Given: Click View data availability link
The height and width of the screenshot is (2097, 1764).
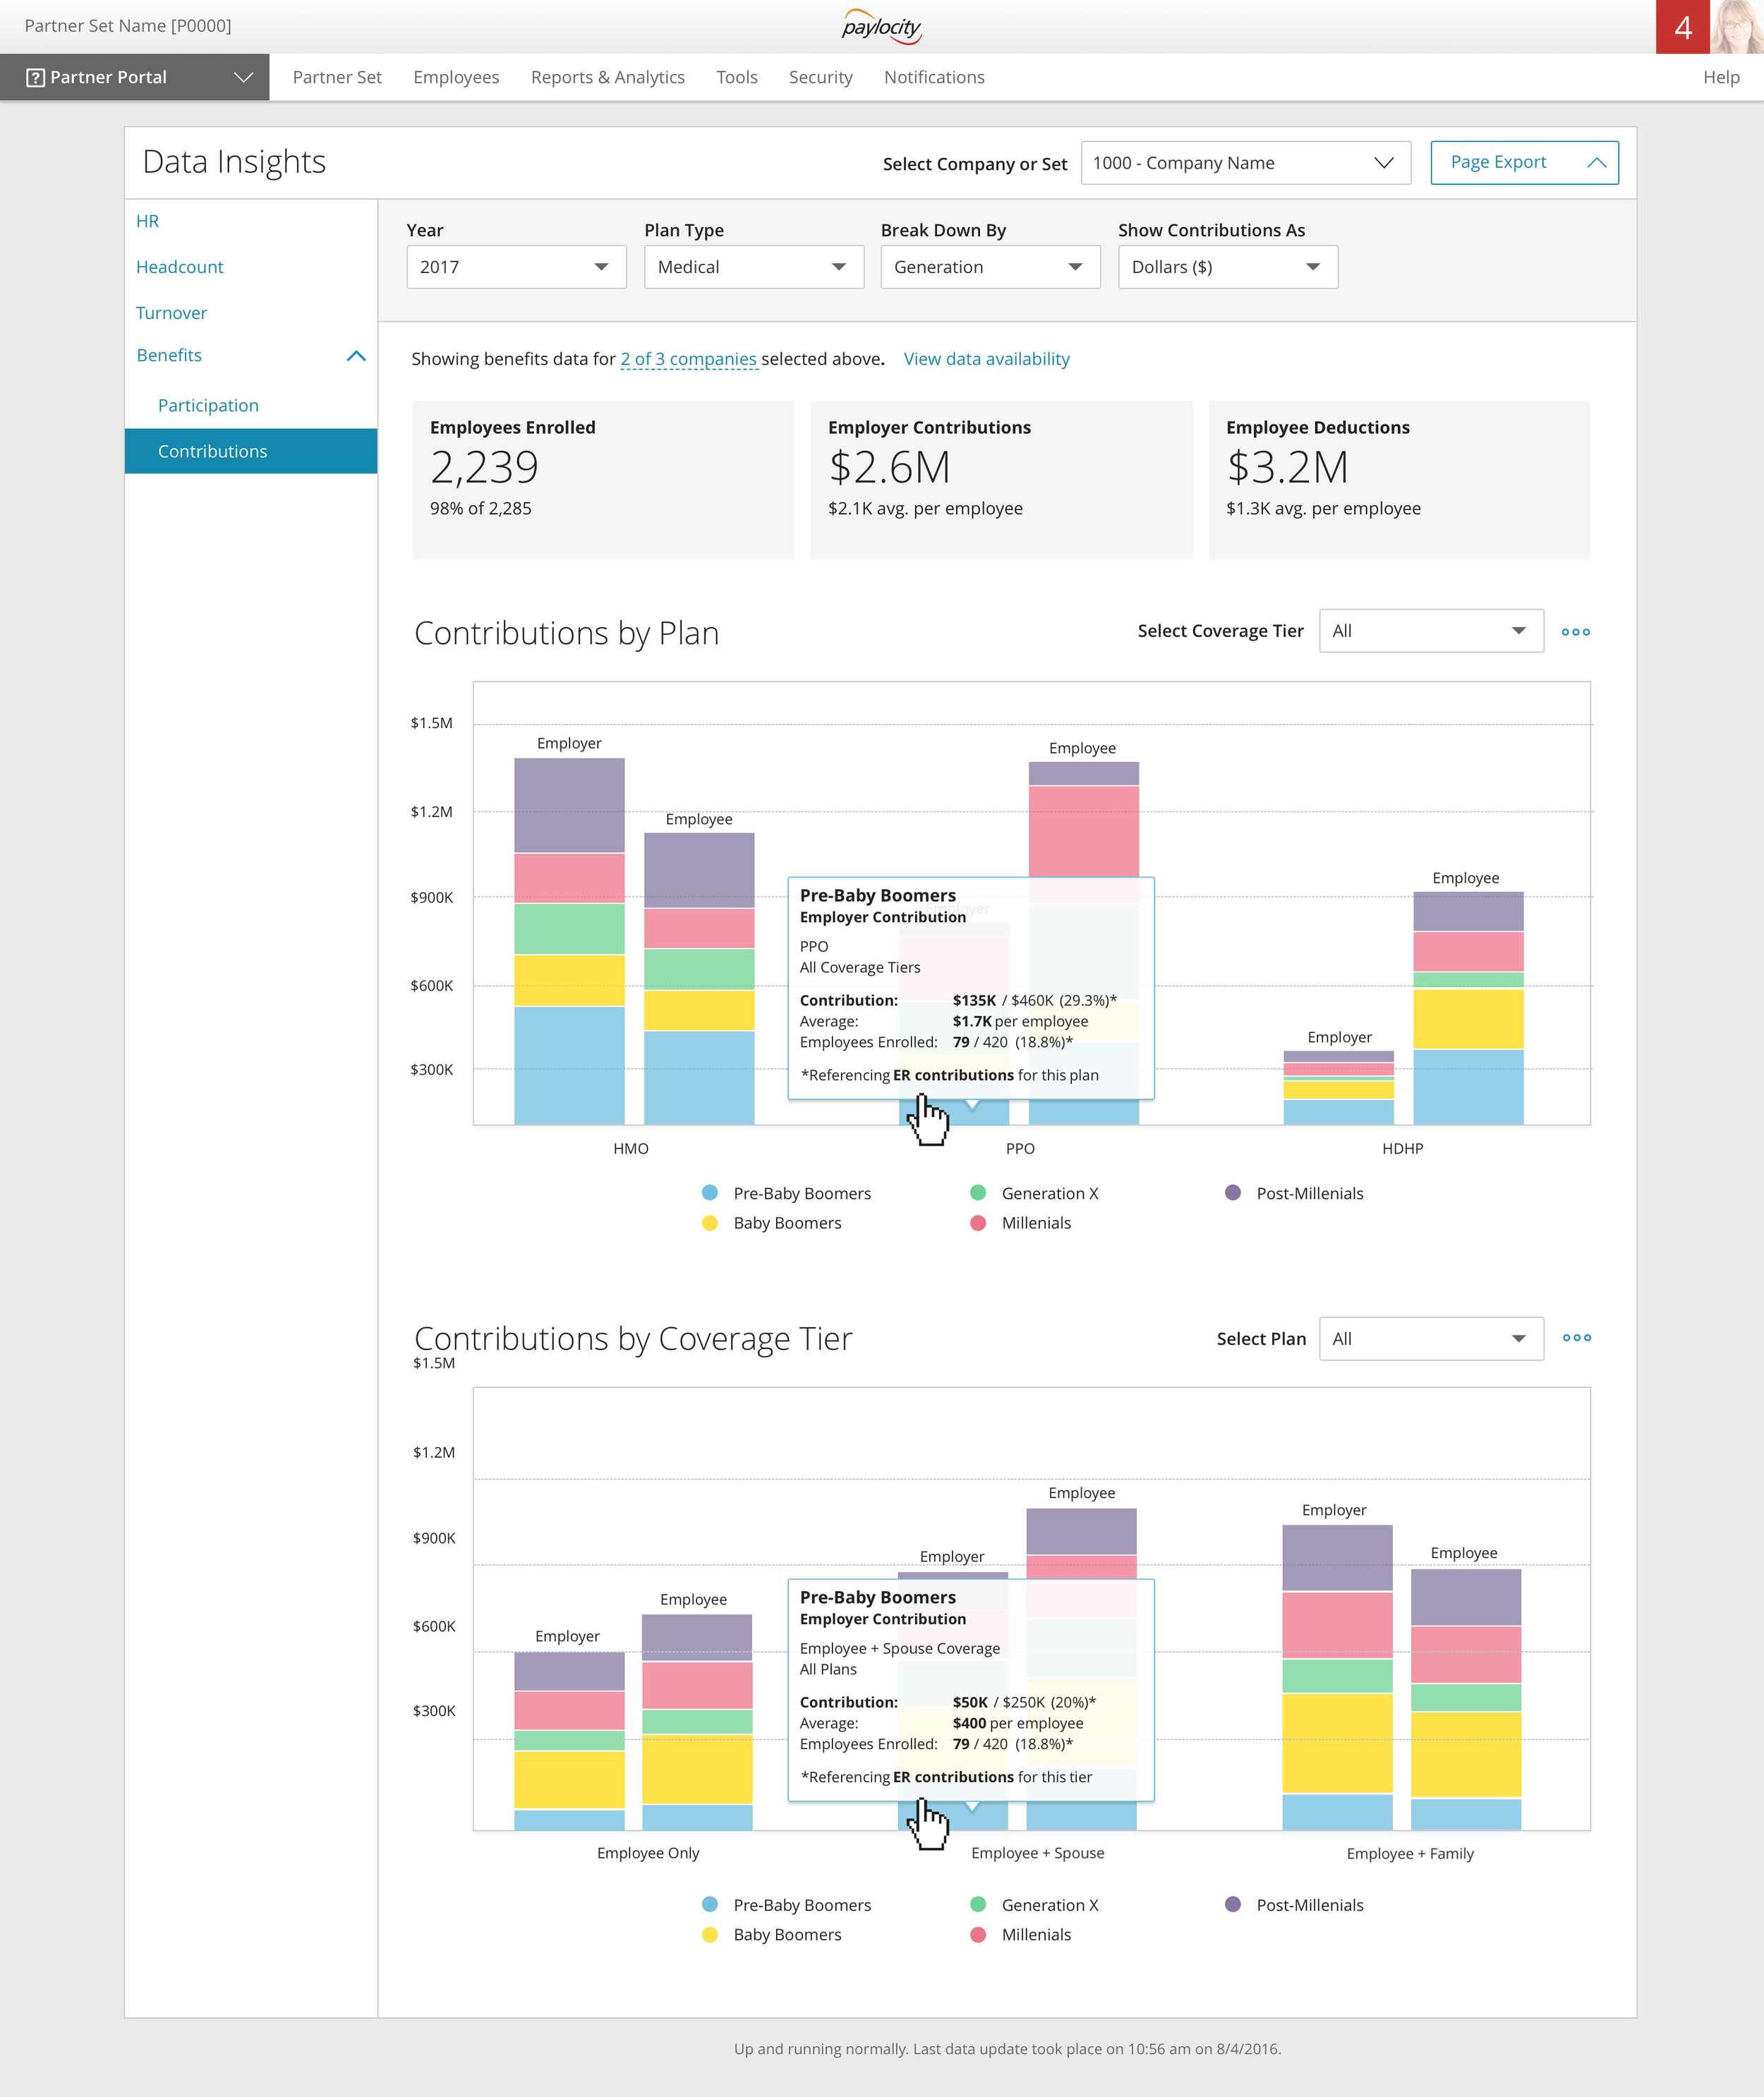Looking at the screenshot, I should pyautogui.click(x=986, y=359).
